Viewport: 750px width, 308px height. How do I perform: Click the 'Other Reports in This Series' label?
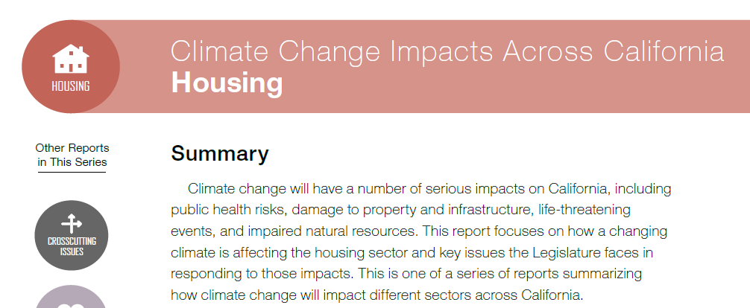pos(72,155)
